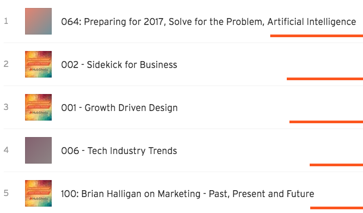
Task: Click the orange popularity bar for episode 064
Action: pyautogui.click(x=316, y=36)
